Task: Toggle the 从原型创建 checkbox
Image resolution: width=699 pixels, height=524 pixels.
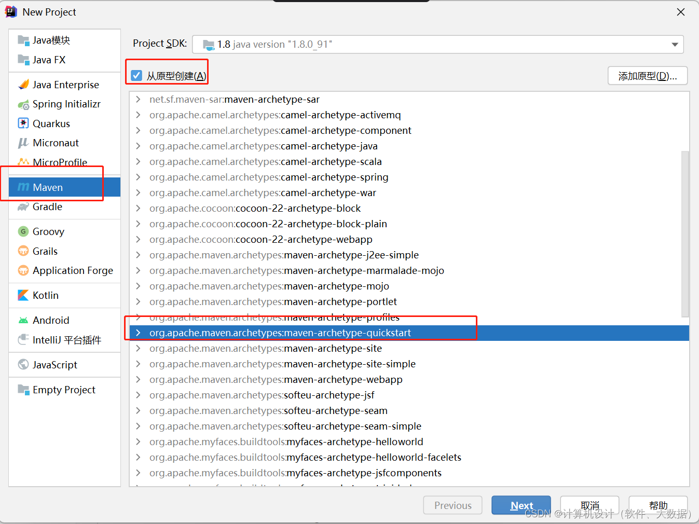Action: click(136, 76)
